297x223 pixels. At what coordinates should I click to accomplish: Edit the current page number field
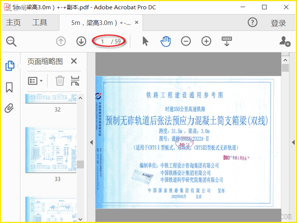click(x=102, y=42)
